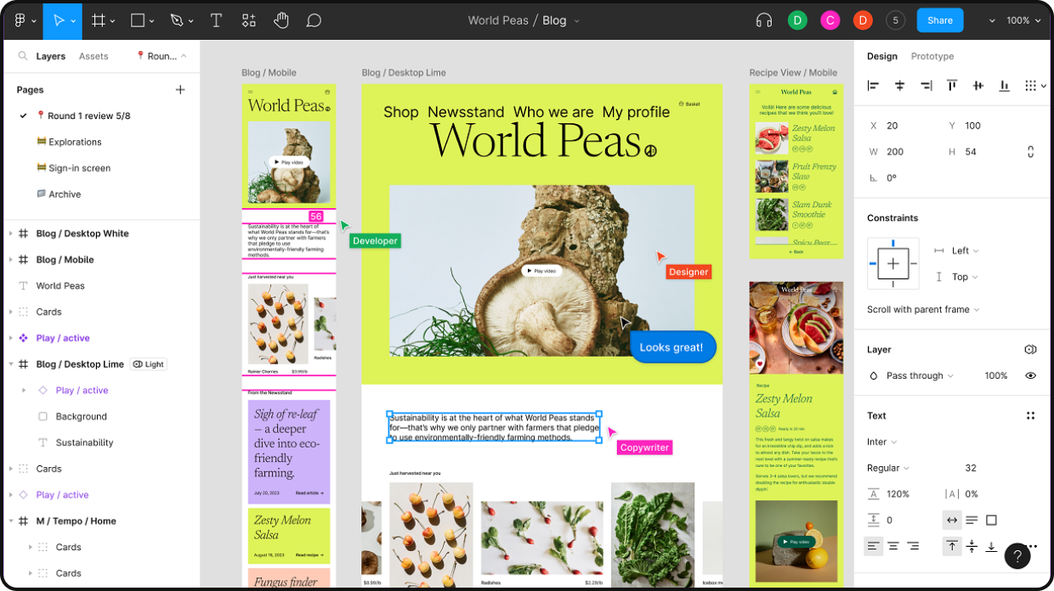
Task: Set text align center
Action: pos(893,546)
